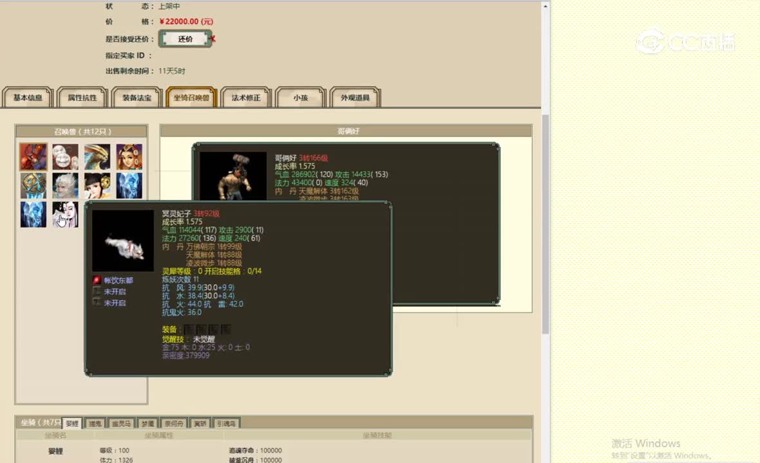Select the golden dragon summon beast icon
This screenshot has width=760, height=463.
97,157
